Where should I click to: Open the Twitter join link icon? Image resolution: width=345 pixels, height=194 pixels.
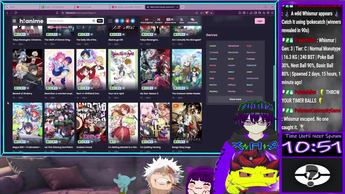coord(133,21)
